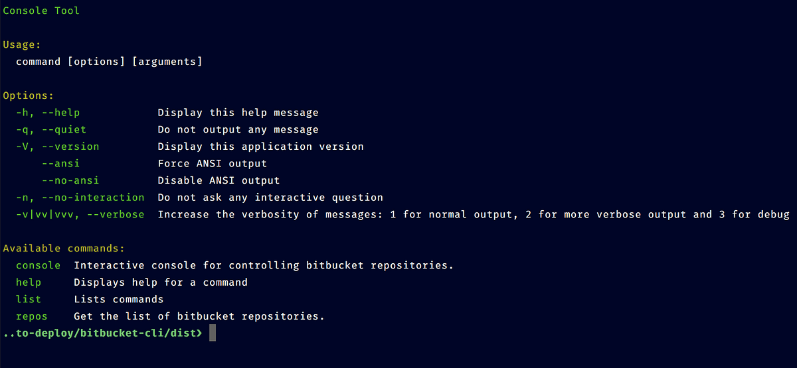Click the "console" command name

coord(38,265)
